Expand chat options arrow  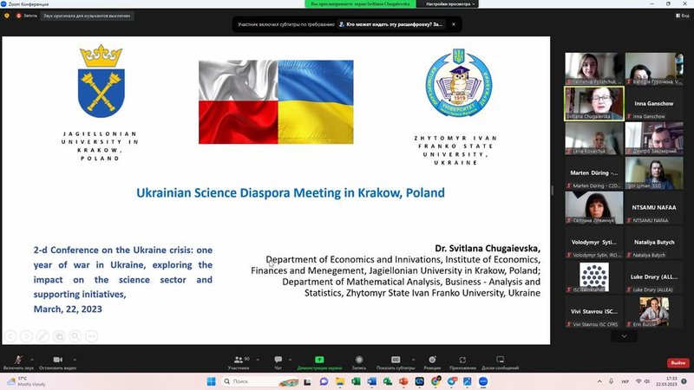click(290, 360)
